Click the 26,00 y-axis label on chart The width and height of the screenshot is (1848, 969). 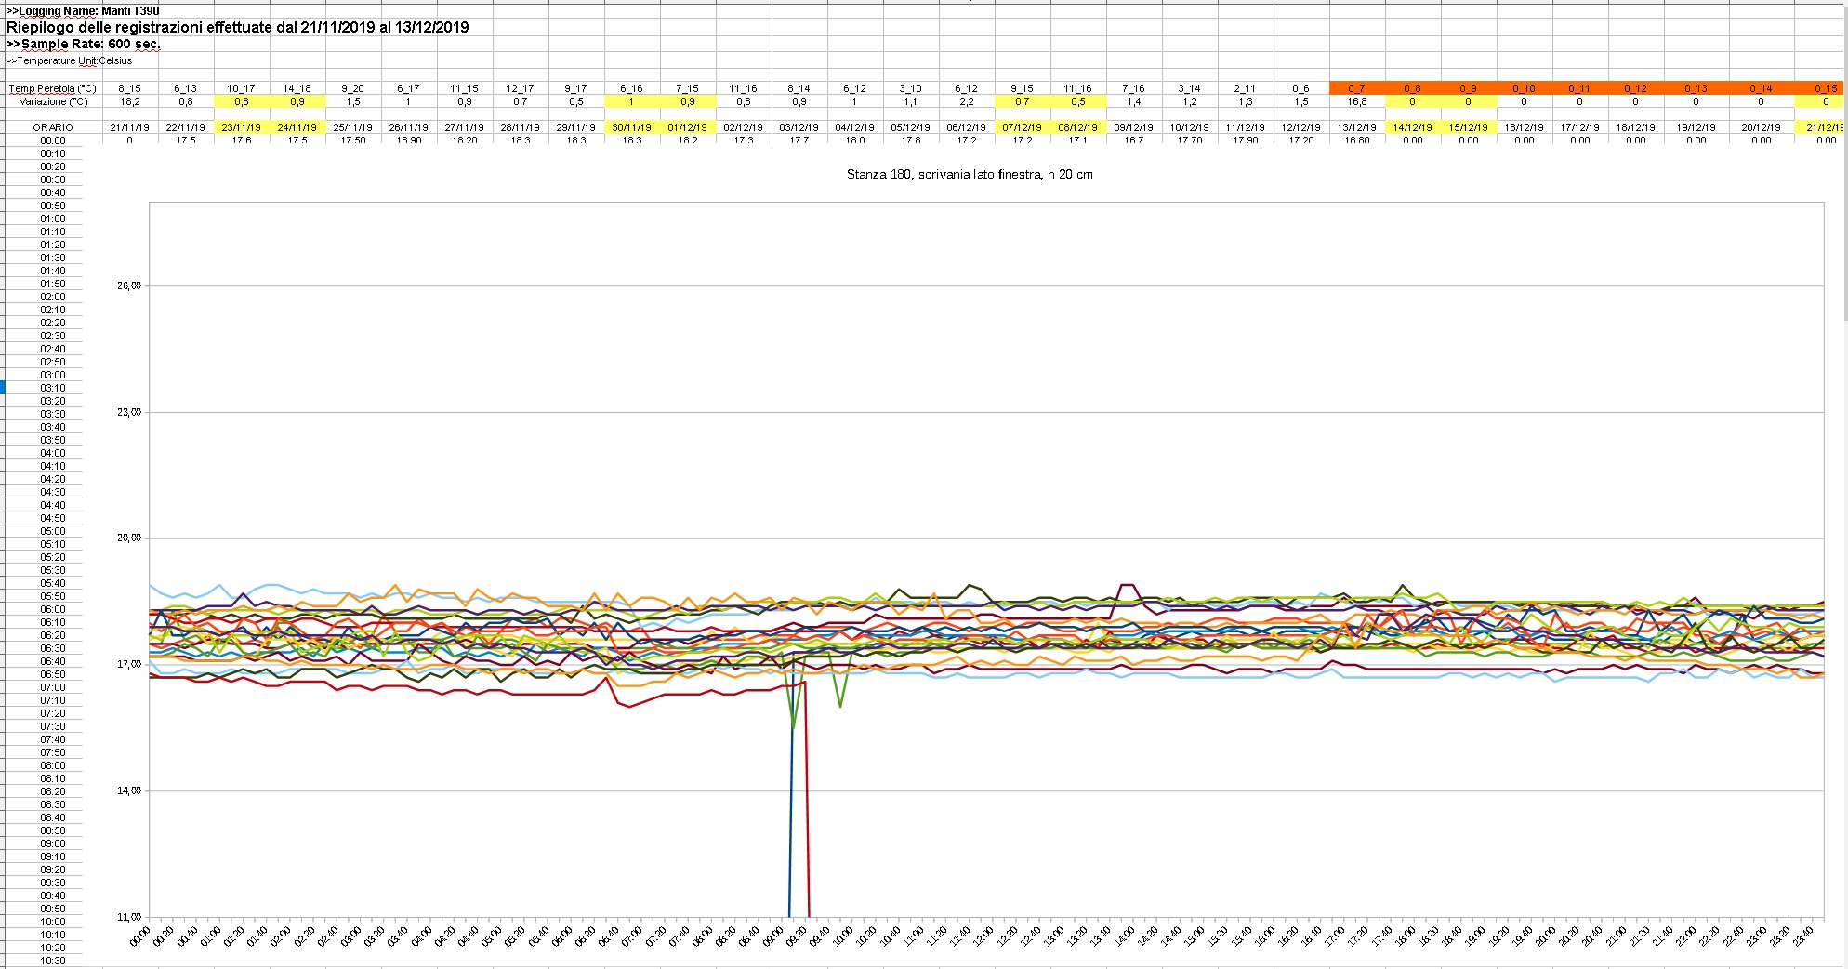[129, 285]
